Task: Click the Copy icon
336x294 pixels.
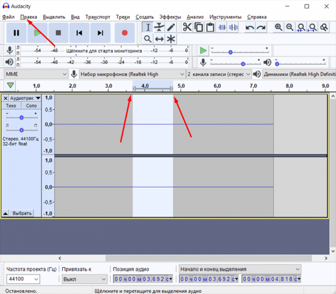Action: [199, 27]
